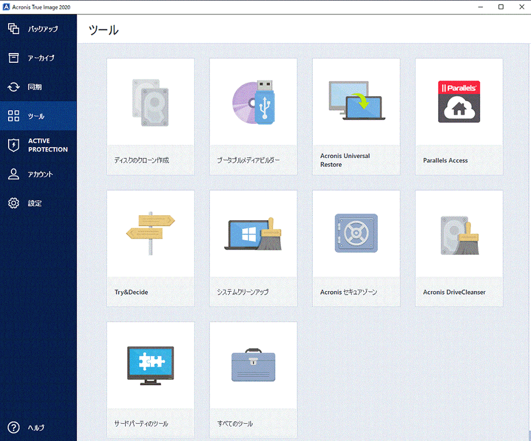
Task: Open the DriveCleanser disk brush icon
Action: click(x=459, y=235)
